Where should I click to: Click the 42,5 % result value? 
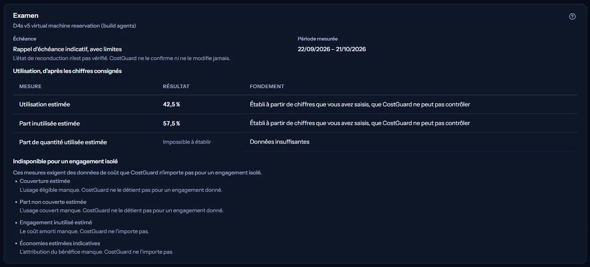(171, 105)
